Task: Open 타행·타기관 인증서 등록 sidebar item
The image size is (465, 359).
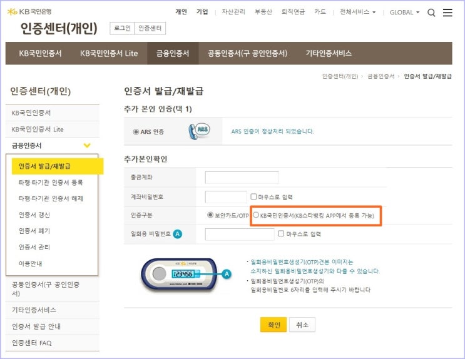Action: [x=51, y=183]
